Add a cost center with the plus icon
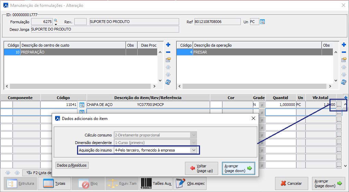Screen dimensions: 349x192 tap(168, 45)
